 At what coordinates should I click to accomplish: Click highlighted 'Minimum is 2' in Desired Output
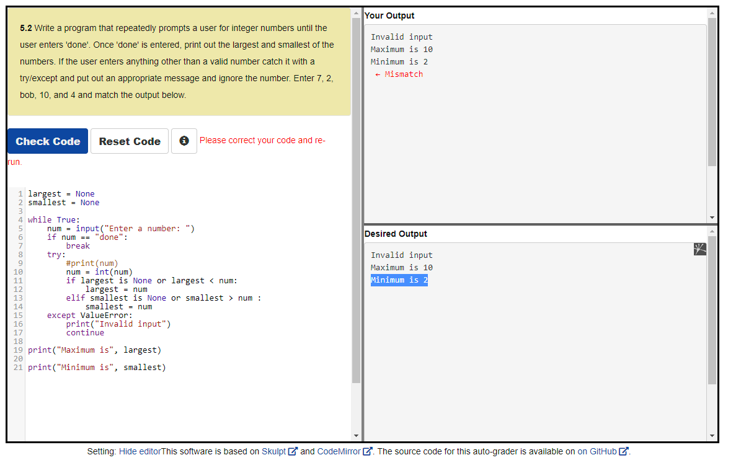[399, 280]
